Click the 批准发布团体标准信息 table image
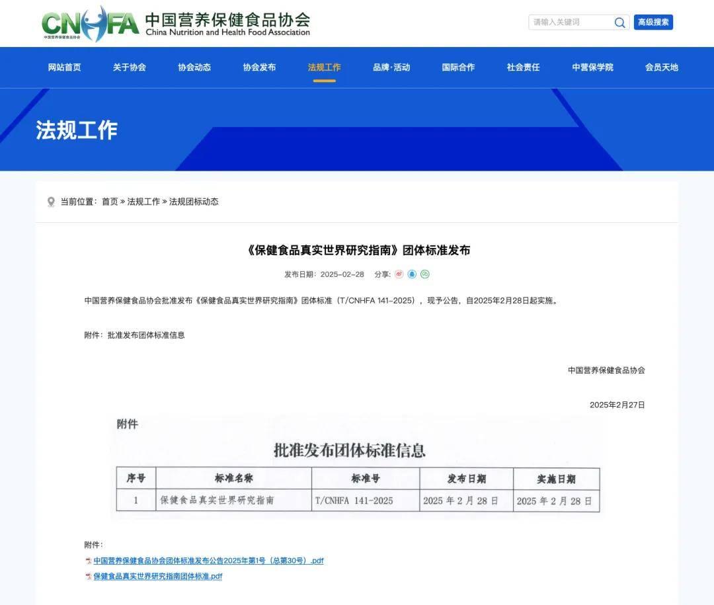This screenshot has height=605, width=714. pos(357,466)
